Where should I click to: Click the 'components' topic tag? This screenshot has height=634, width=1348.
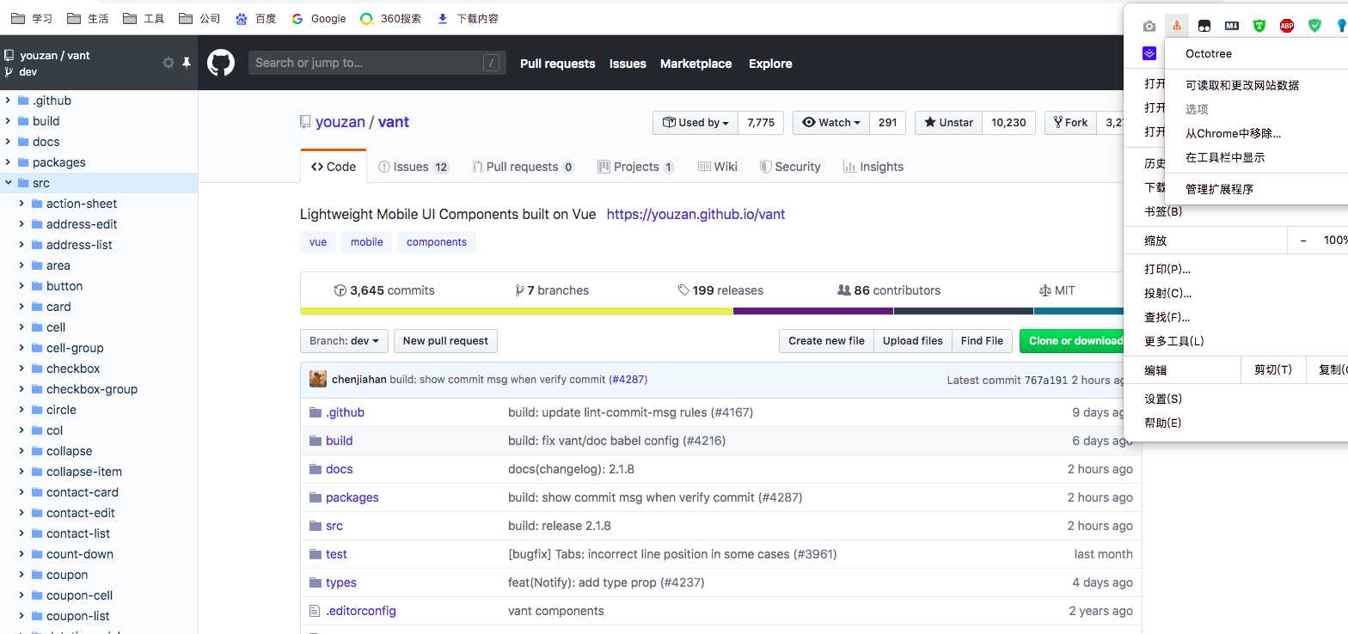tap(437, 242)
